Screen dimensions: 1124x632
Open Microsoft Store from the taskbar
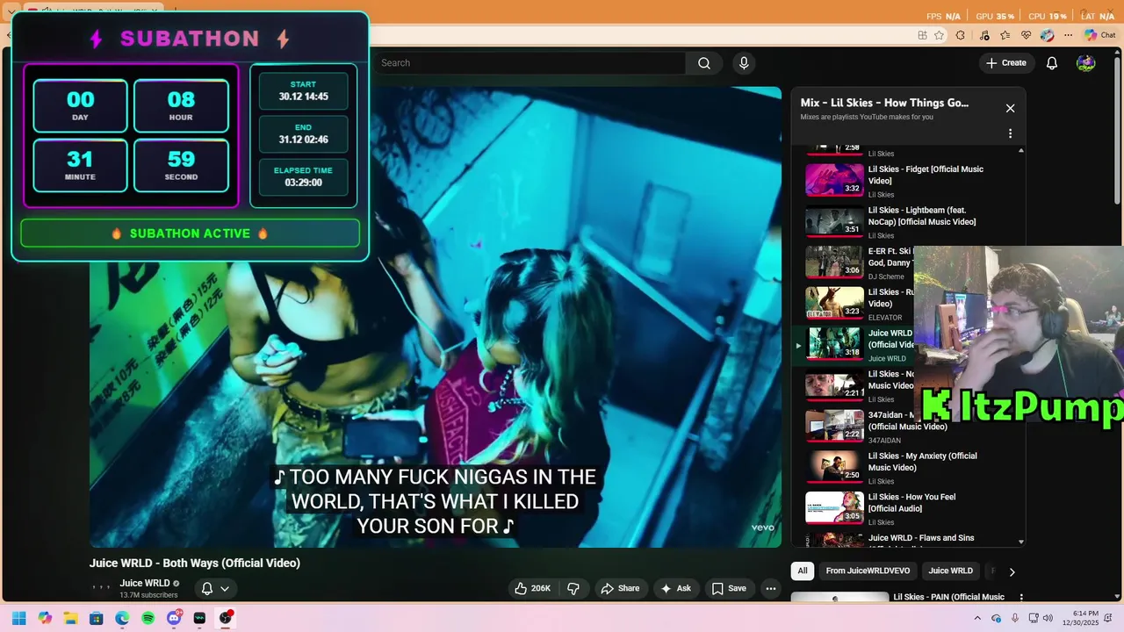pos(97,618)
